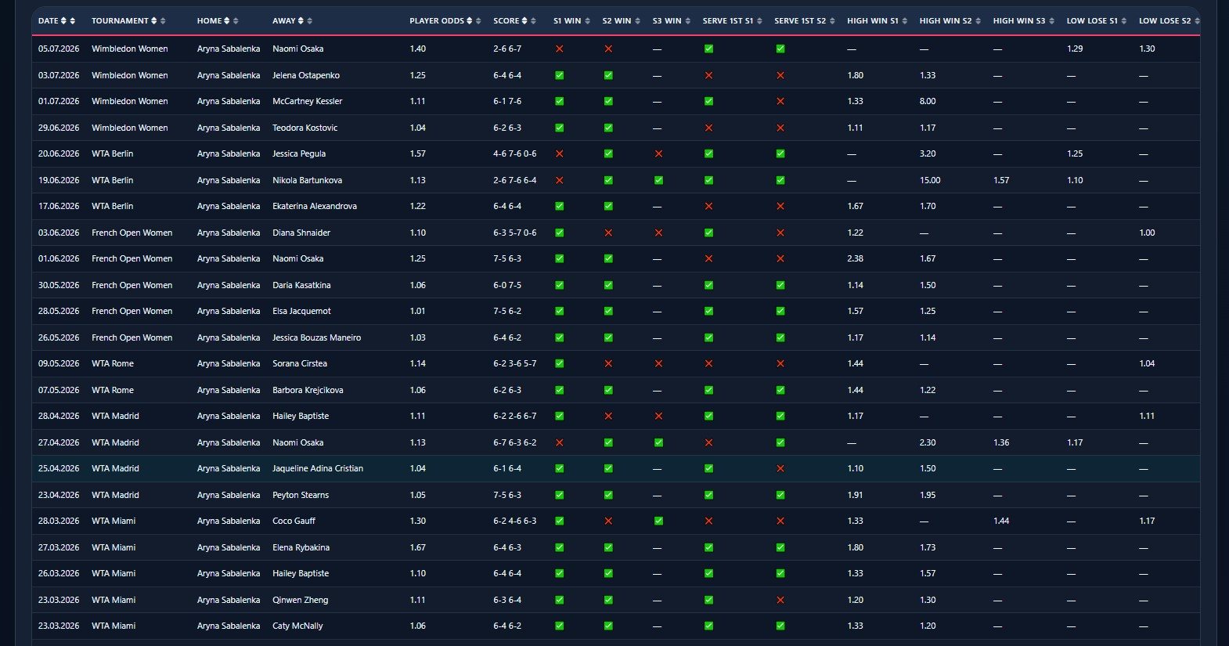This screenshot has width=1229, height=646.
Task: Sort by the SERVE 1ST S2 column header
Action: [x=804, y=21]
